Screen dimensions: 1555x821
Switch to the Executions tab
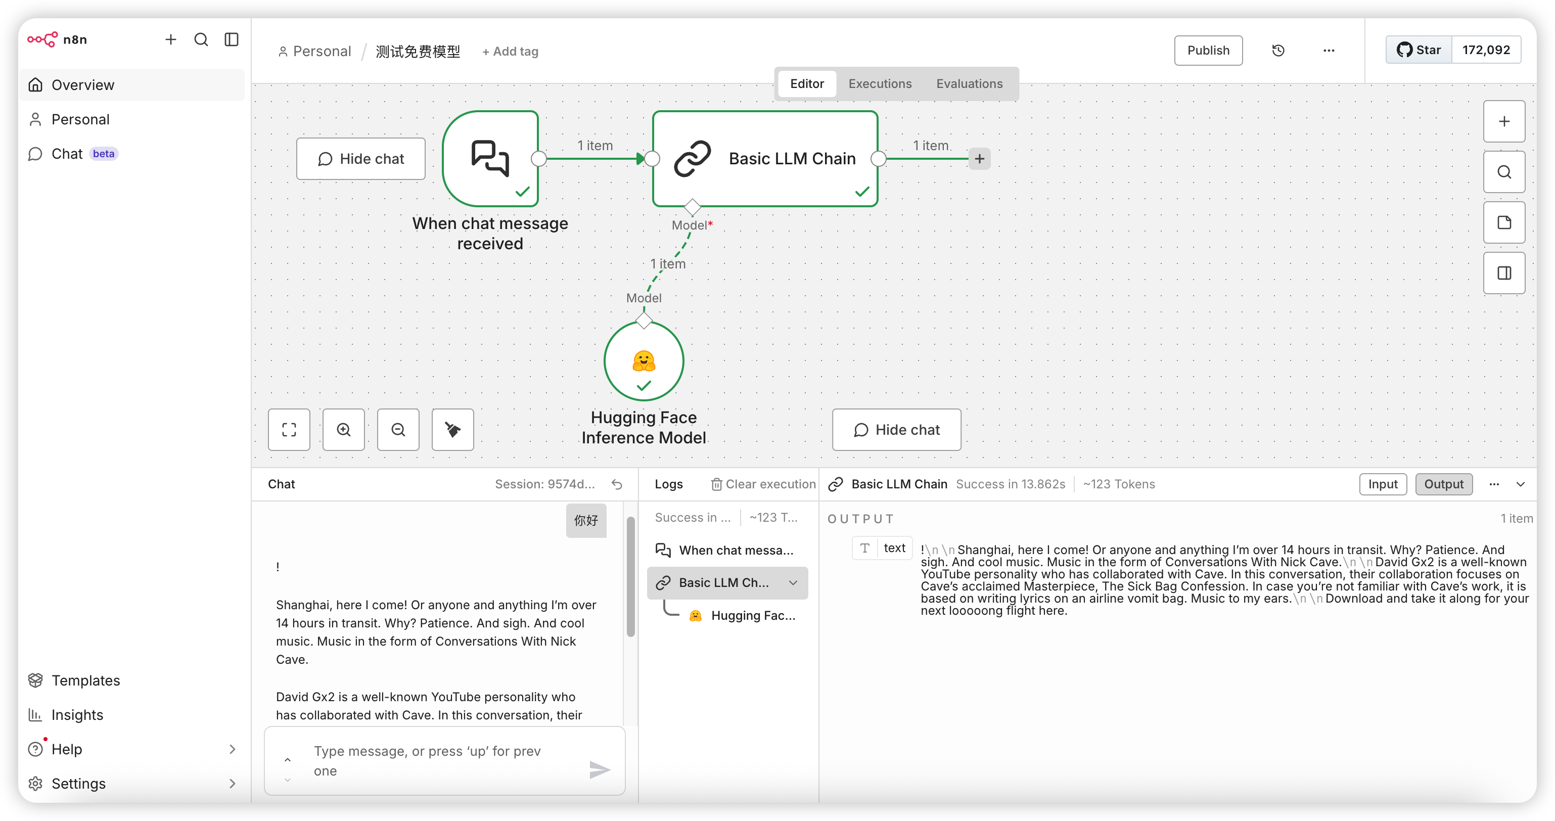coord(880,84)
